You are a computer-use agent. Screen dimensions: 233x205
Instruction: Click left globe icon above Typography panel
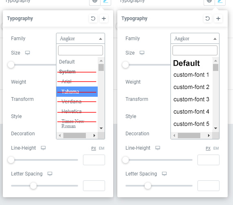[95, 2]
